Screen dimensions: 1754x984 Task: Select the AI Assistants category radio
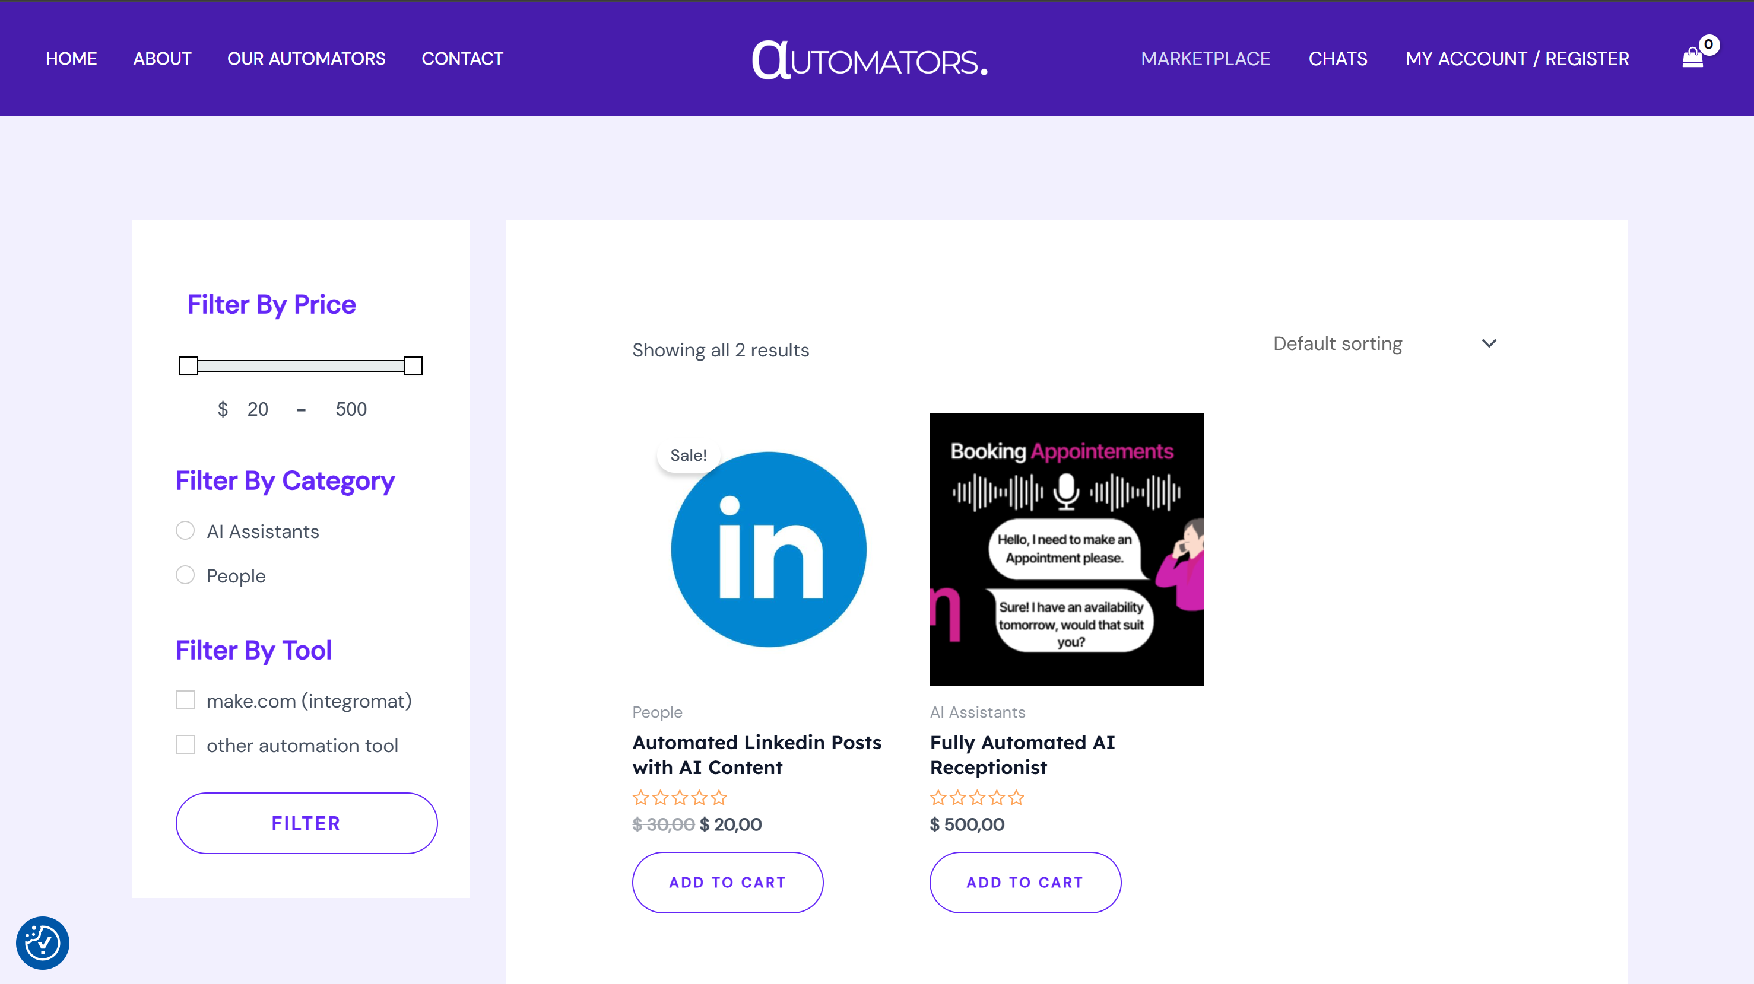coord(185,531)
